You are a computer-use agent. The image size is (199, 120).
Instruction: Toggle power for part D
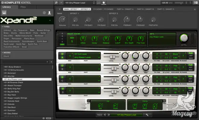coord(63,89)
